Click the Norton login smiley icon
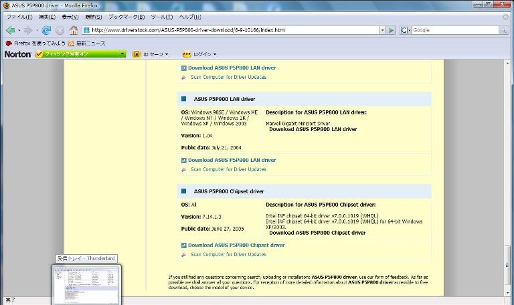The image size is (514, 305). pos(187,54)
